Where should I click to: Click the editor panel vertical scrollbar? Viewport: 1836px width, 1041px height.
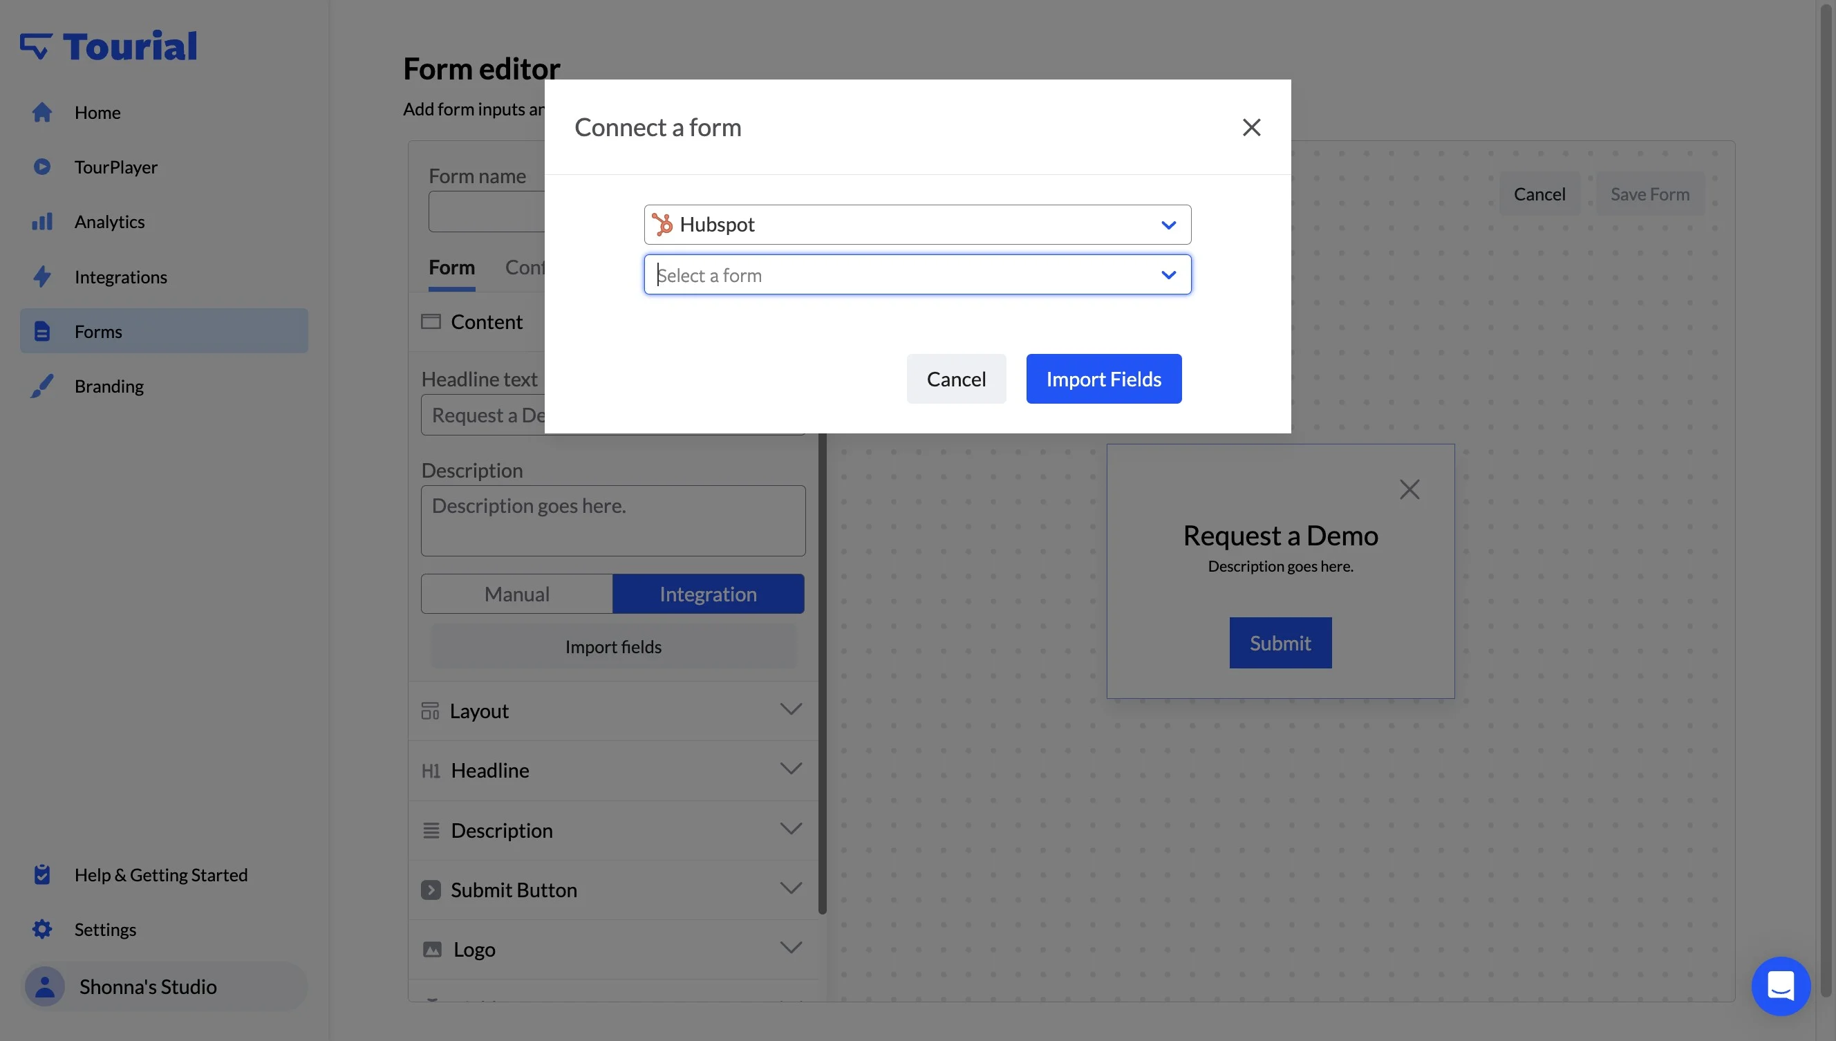[822, 672]
